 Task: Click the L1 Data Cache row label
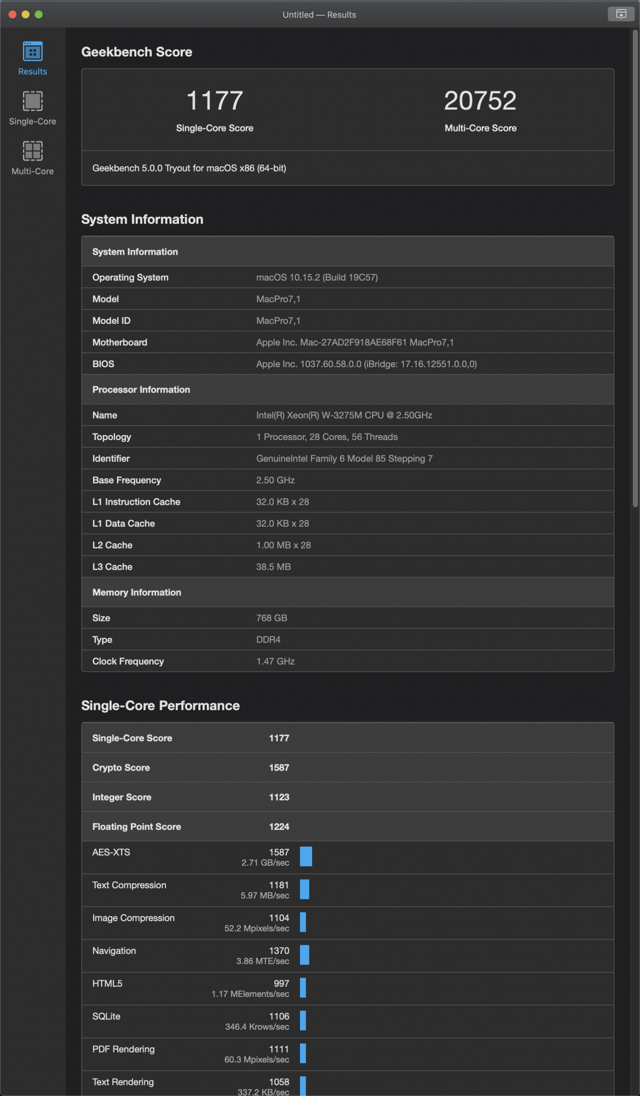(x=123, y=523)
